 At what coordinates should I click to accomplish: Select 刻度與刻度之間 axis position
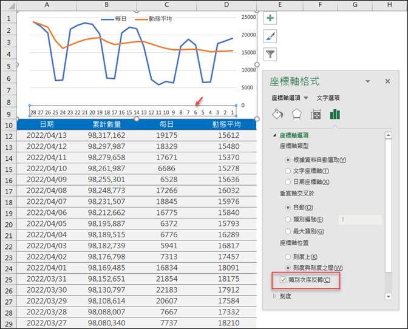click(288, 268)
